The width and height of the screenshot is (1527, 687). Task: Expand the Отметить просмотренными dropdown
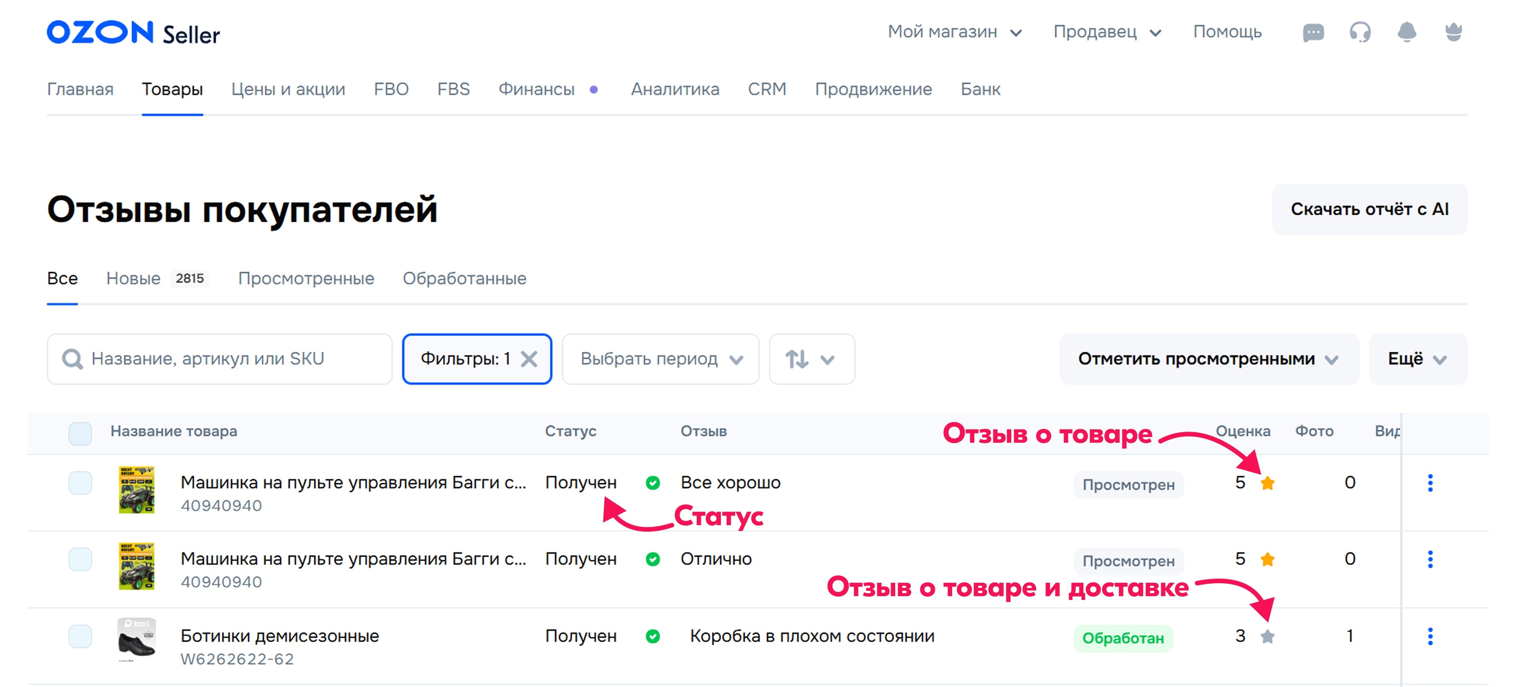tap(1209, 359)
